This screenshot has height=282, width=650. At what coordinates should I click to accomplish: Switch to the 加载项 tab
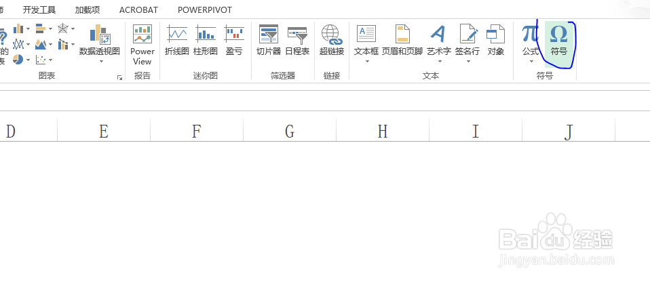point(87,10)
